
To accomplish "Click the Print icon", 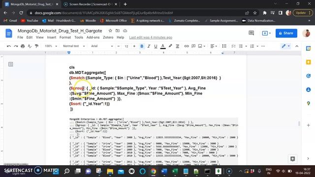I will click(x=23, y=46).
